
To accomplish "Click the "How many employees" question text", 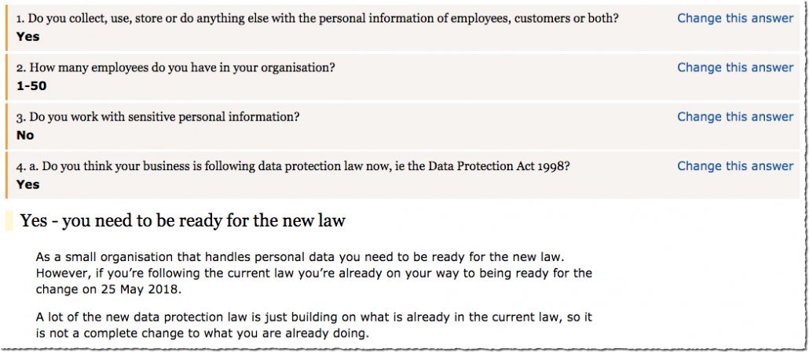I will tap(175, 68).
